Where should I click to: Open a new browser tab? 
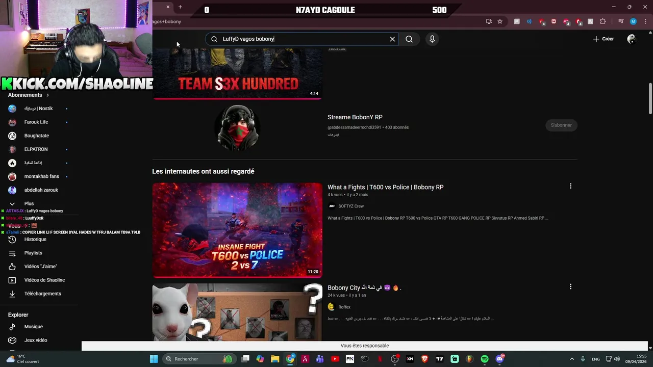180,7
